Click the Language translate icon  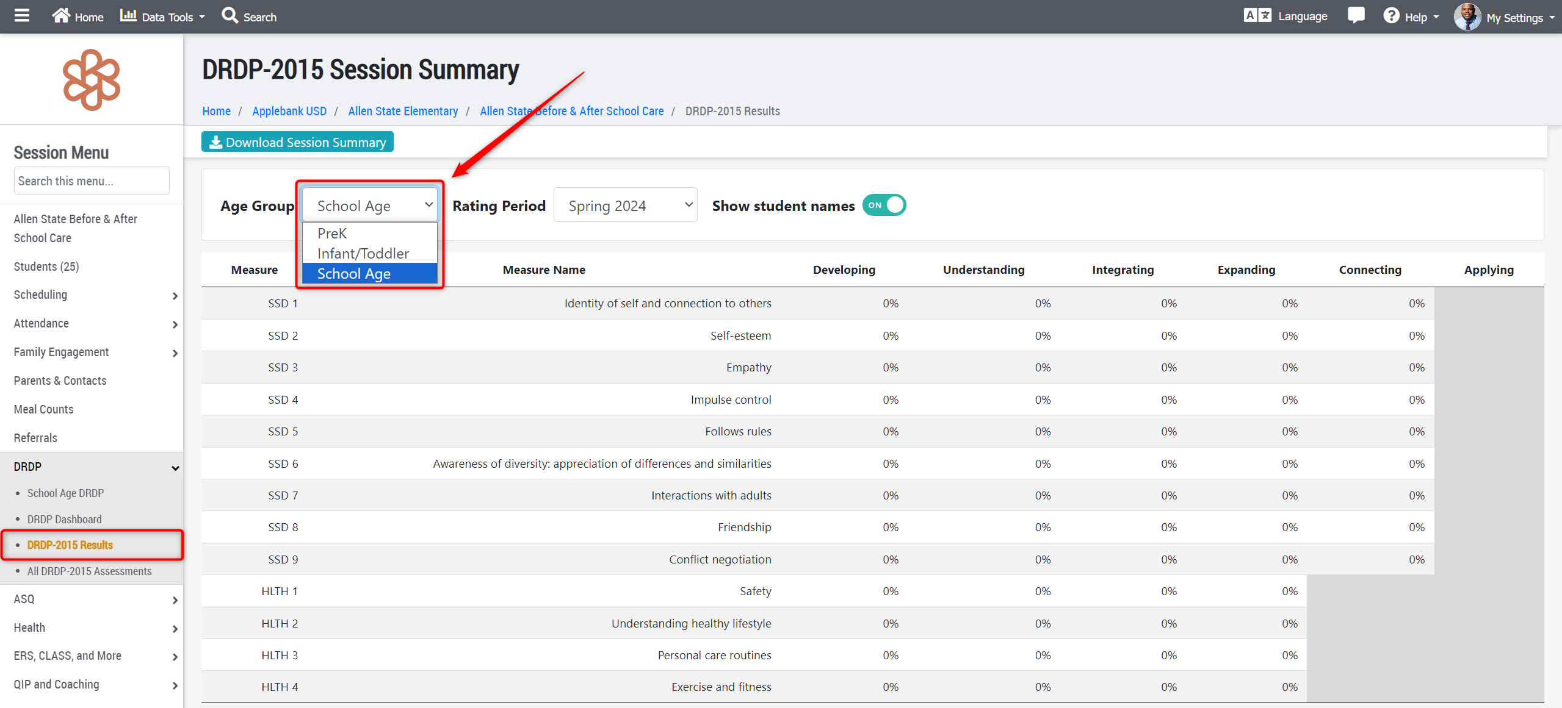point(1257,16)
